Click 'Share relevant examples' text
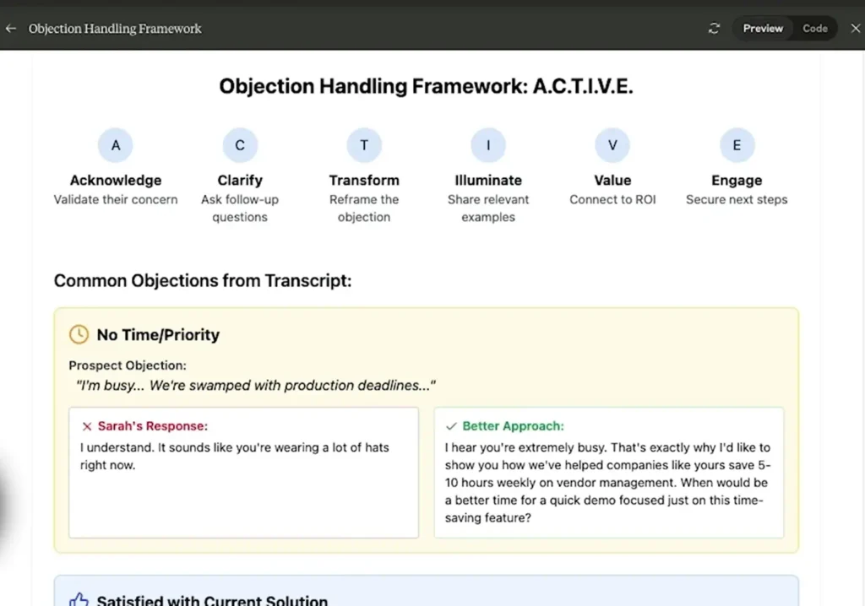This screenshot has height=606, width=865. point(488,208)
